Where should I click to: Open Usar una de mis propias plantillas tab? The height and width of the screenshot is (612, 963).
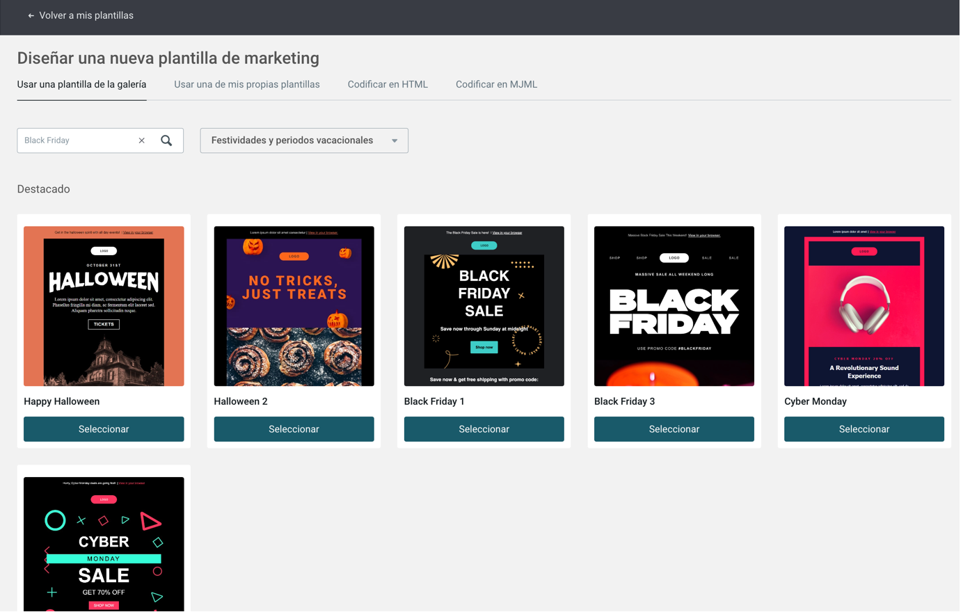pos(248,85)
